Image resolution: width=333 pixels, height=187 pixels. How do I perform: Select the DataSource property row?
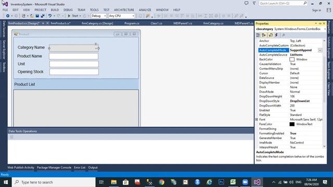pos(290,78)
